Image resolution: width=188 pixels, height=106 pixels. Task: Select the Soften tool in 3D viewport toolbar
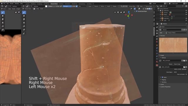click(24, 16)
